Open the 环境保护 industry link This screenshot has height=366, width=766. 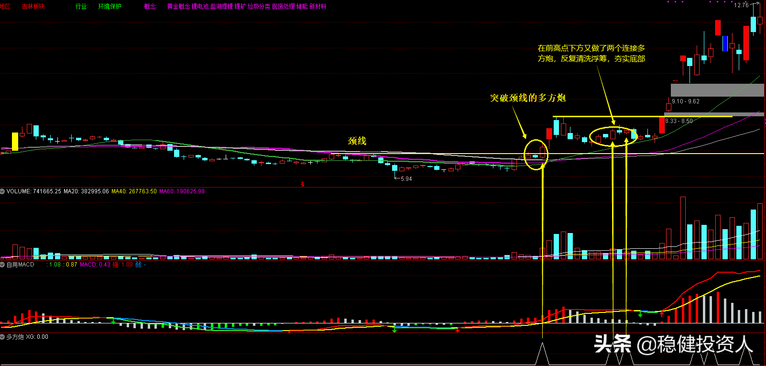click(x=109, y=7)
